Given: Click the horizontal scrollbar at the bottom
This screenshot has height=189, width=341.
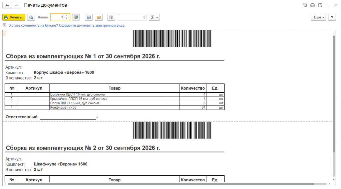Looking at the screenshot, I should pos(161,184).
